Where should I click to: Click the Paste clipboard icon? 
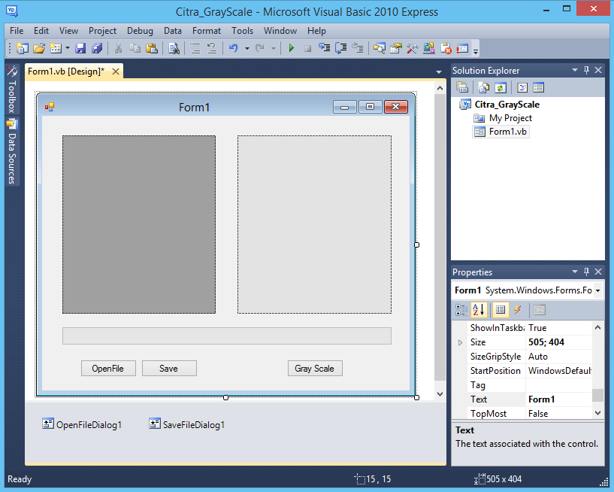pyautogui.click(x=152, y=48)
